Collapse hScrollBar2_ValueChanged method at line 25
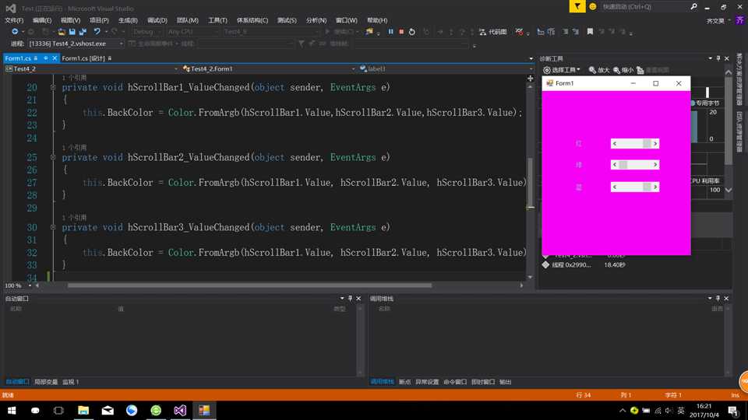Screen dimensions: 748x420 pyautogui.click(x=53, y=157)
